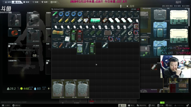Screen dimensions: 191x107
Task: Open the grey items case in stash
Action: point(160,14)
